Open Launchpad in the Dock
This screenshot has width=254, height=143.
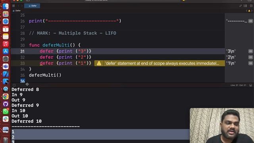6,14
